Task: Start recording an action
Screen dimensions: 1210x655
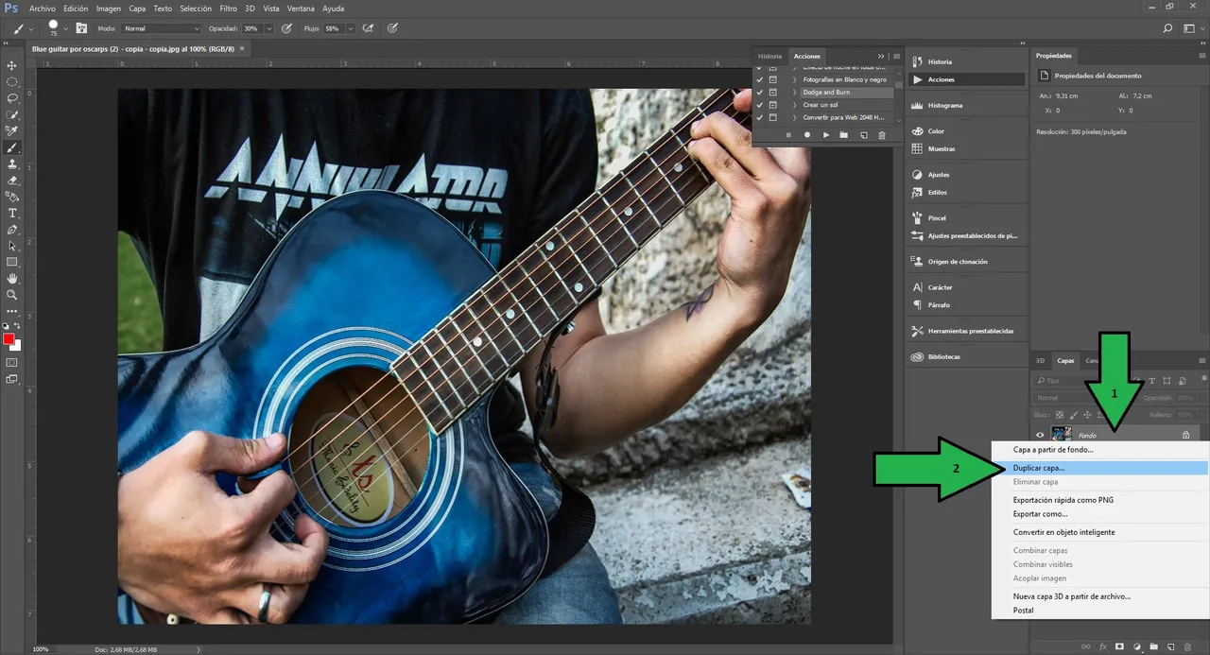Action: 807,135
